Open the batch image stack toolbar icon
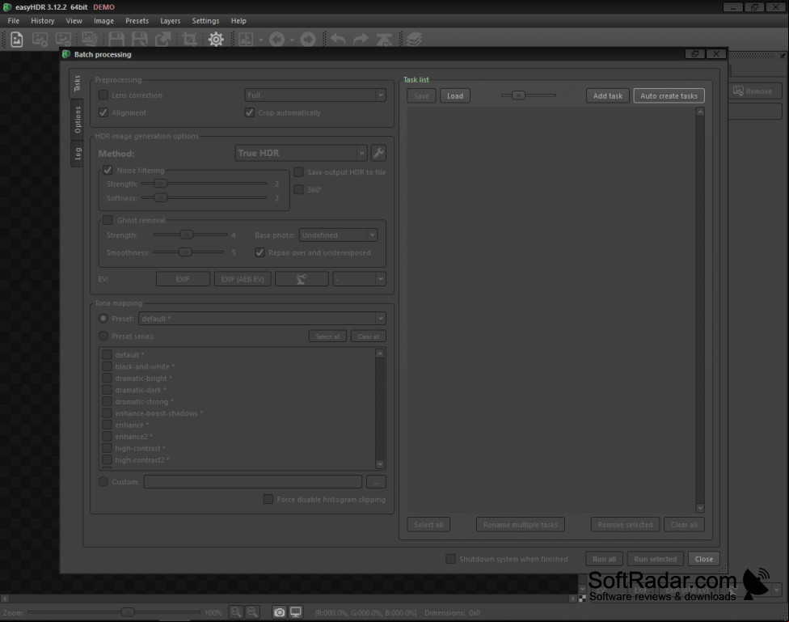The height and width of the screenshot is (622, 789). tap(90, 39)
